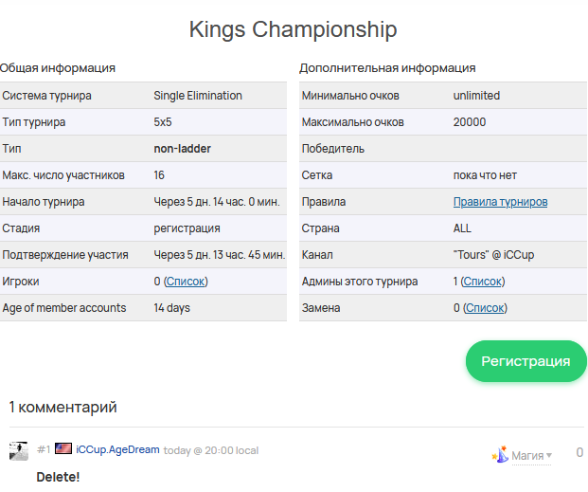Click the 1 комментарий heading
Screen dimensions: 588x492
pos(63,407)
